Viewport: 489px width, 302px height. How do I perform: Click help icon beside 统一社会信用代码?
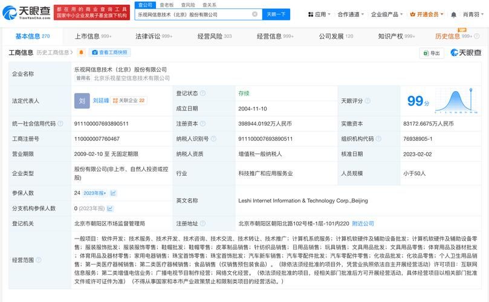[60, 123]
